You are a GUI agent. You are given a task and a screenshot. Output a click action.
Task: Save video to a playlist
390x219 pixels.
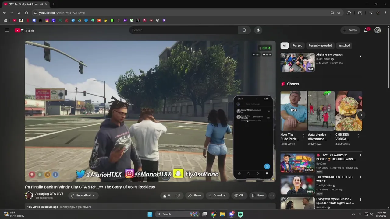pyautogui.click(x=257, y=196)
